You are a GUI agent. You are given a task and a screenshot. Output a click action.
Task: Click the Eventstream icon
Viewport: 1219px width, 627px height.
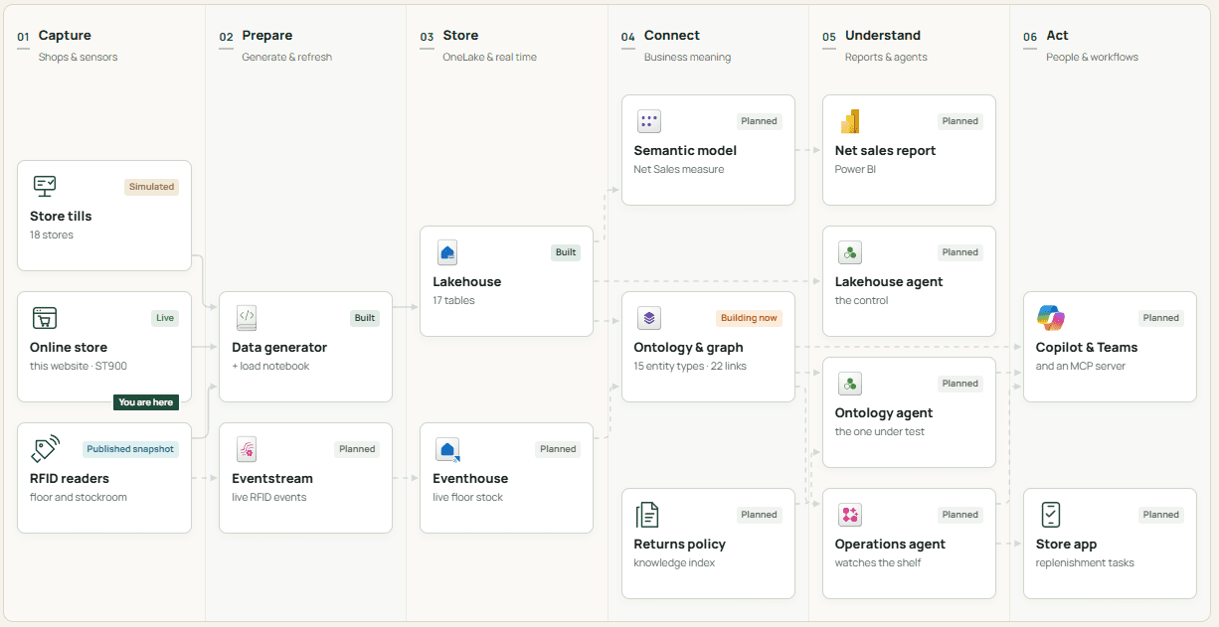tap(247, 449)
